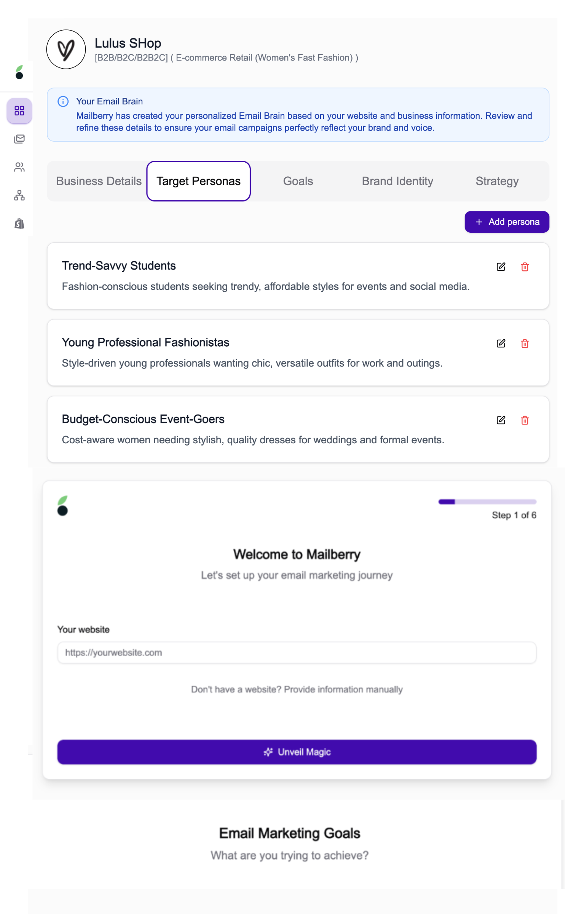Edit the Young Professional Fashionistas persona
This screenshot has width=571, height=914.
(501, 344)
